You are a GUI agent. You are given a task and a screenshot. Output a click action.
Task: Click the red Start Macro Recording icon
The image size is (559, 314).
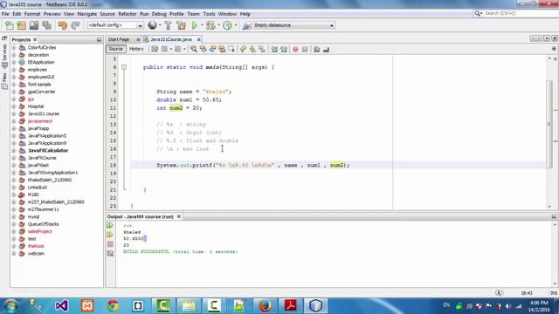click(295, 49)
